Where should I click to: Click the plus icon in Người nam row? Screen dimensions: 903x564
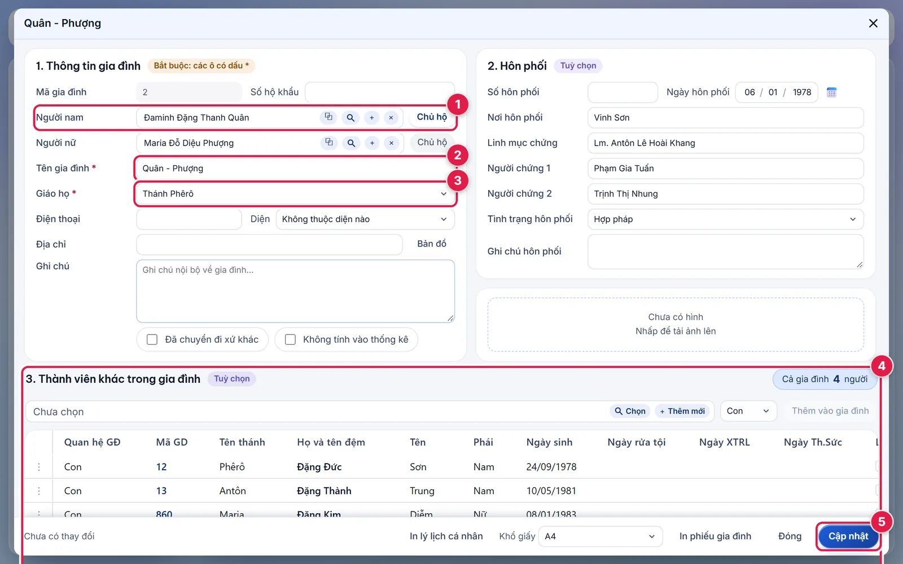[x=371, y=117]
